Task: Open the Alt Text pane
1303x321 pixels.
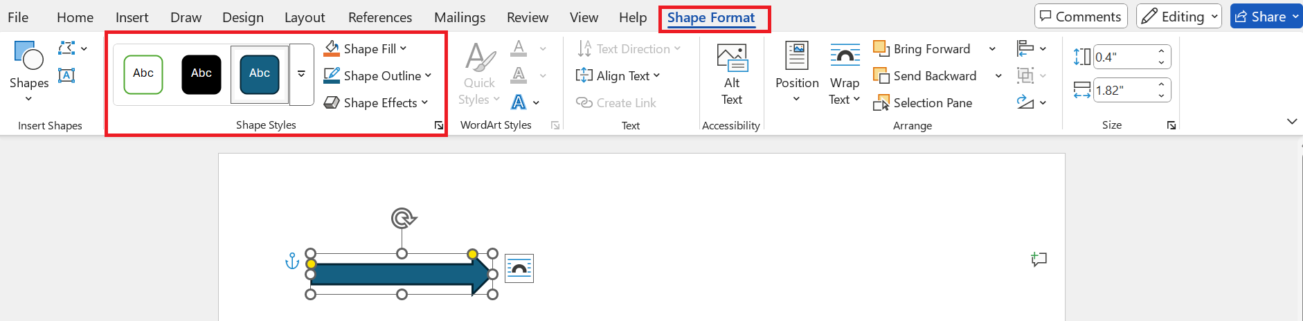Action: (732, 74)
